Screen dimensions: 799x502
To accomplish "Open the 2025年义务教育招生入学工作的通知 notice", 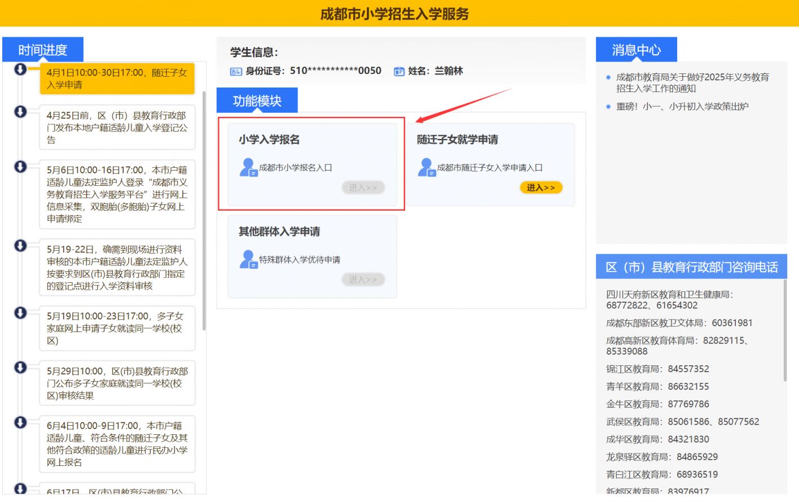I will [x=692, y=82].
